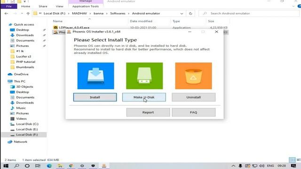Switch to the View ribbon tab
This screenshot has width=301, height=169.
tap(59, 6)
